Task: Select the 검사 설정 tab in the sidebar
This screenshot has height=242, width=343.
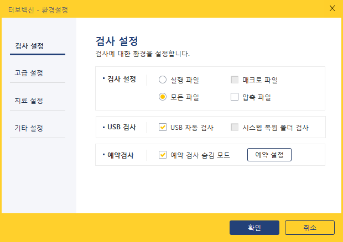Action: pyautogui.click(x=29, y=45)
